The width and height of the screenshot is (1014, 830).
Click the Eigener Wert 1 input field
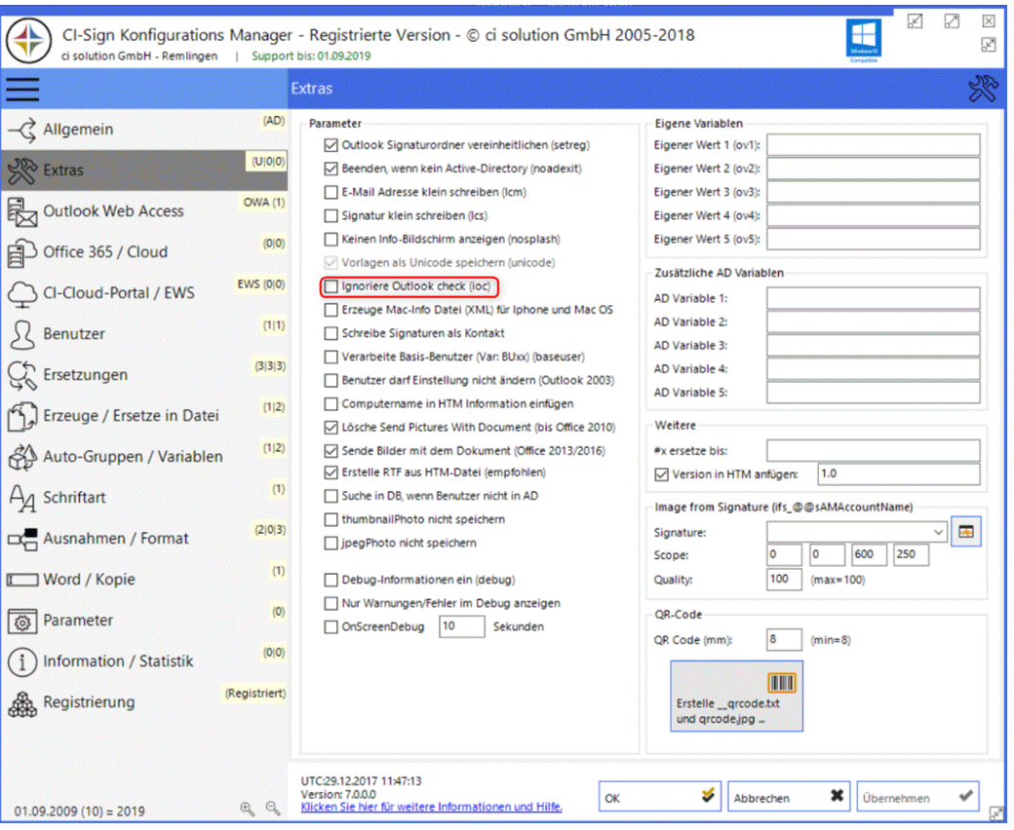873,143
